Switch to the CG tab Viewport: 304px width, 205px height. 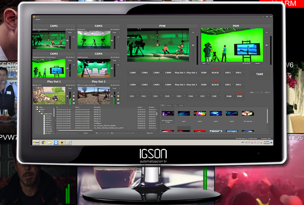point(163,105)
